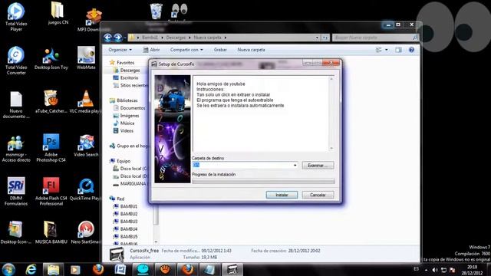Open WebMate desktop shortcut
Screen dimensions: 491x276
[x=86, y=58]
